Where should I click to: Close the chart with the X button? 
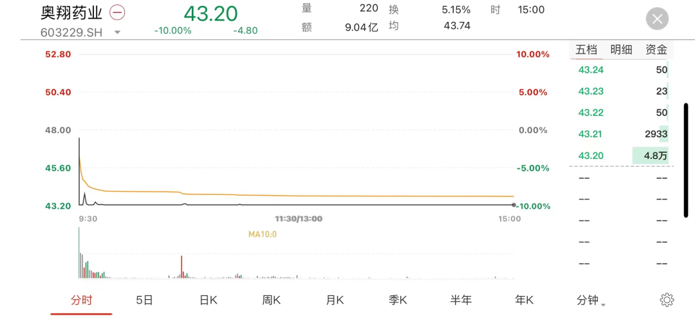click(x=657, y=19)
